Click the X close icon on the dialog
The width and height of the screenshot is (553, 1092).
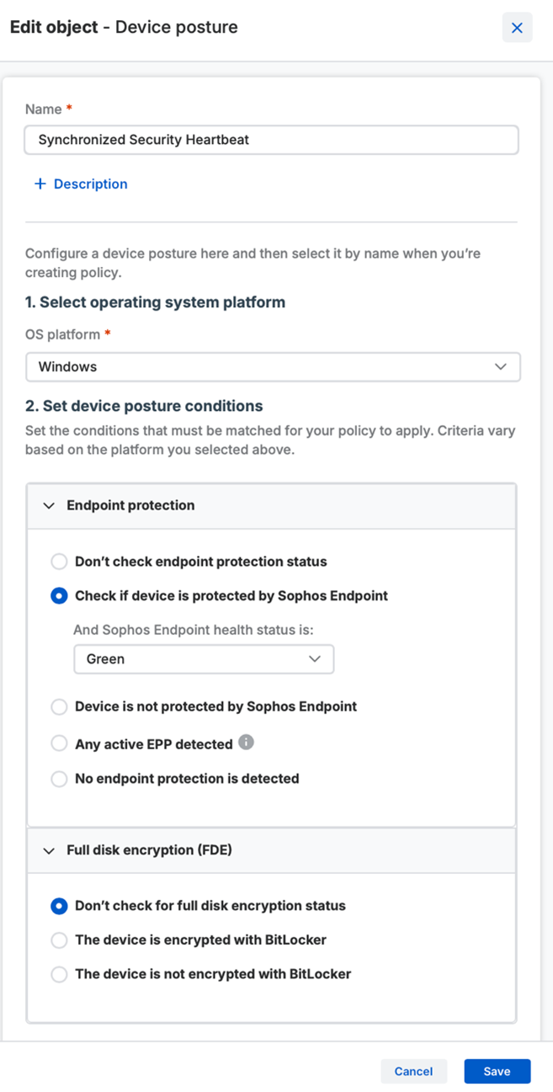click(517, 27)
